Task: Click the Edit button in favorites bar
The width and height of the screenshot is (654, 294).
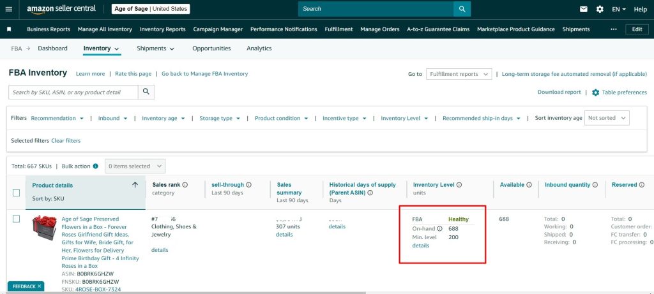Action: tap(637, 29)
